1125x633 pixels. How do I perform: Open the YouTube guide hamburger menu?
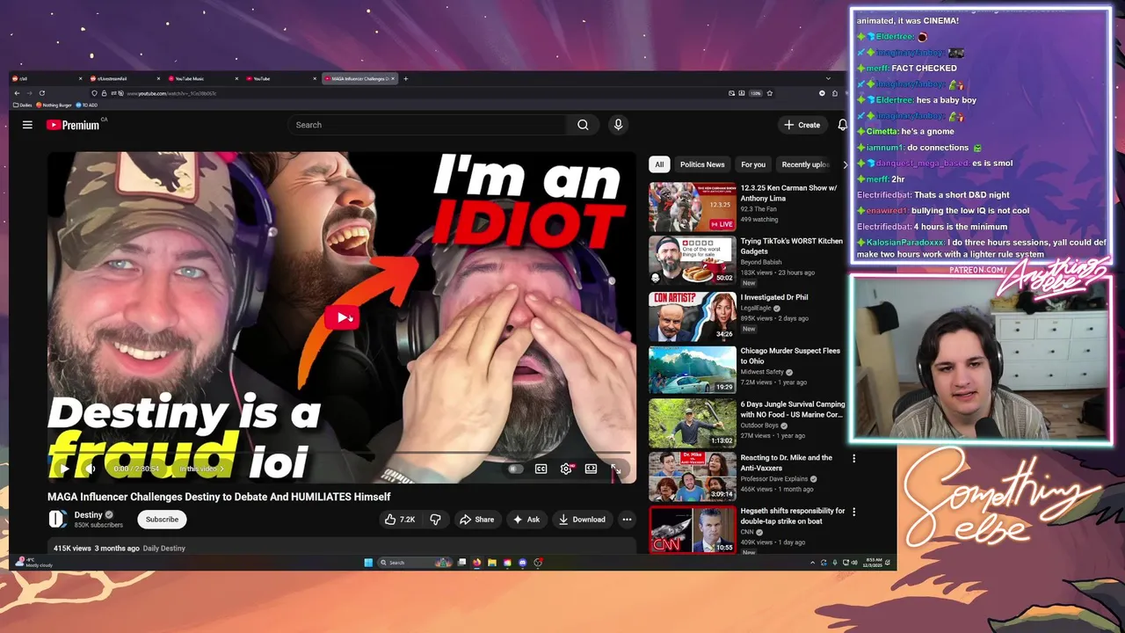[x=27, y=125]
